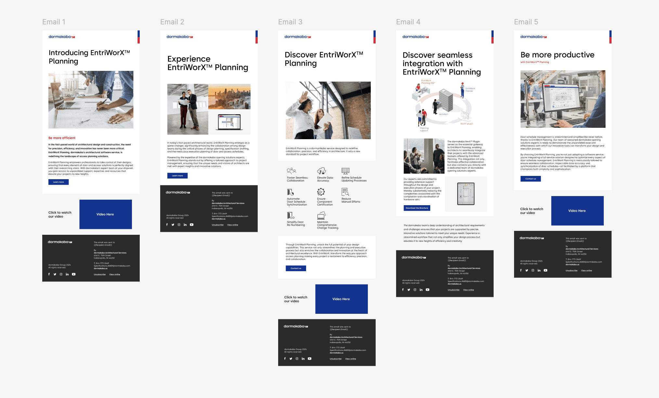Pick the Facebook icon in Email 3 footer

pos(285,359)
